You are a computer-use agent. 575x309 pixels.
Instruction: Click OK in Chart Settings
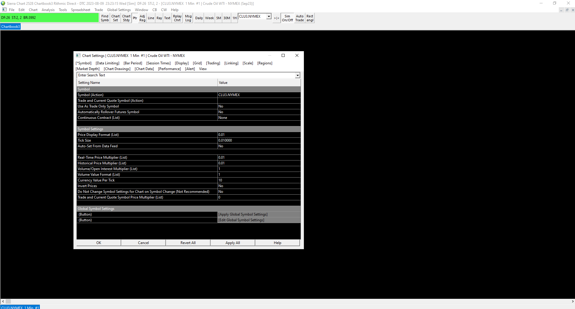click(x=99, y=243)
